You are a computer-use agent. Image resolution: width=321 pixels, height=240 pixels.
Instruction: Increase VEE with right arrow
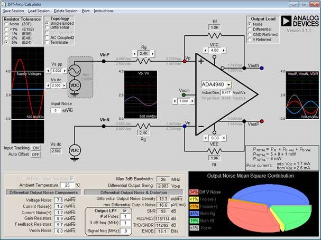tap(224, 138)
